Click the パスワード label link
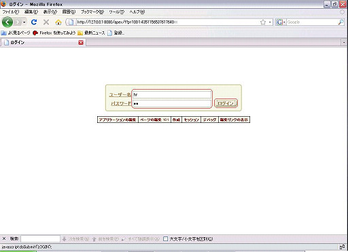 click(121, 103)
